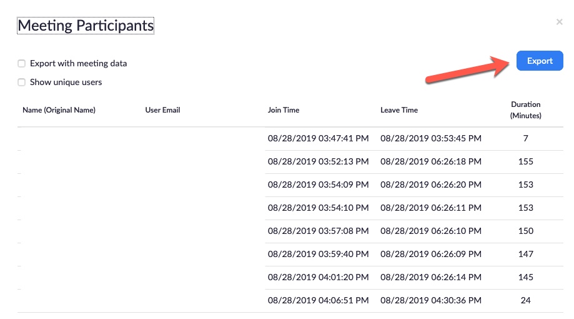Click the Name (Original Name) column header
The image size is (574, 319).
pyautogui.click(x=59, y=110)
